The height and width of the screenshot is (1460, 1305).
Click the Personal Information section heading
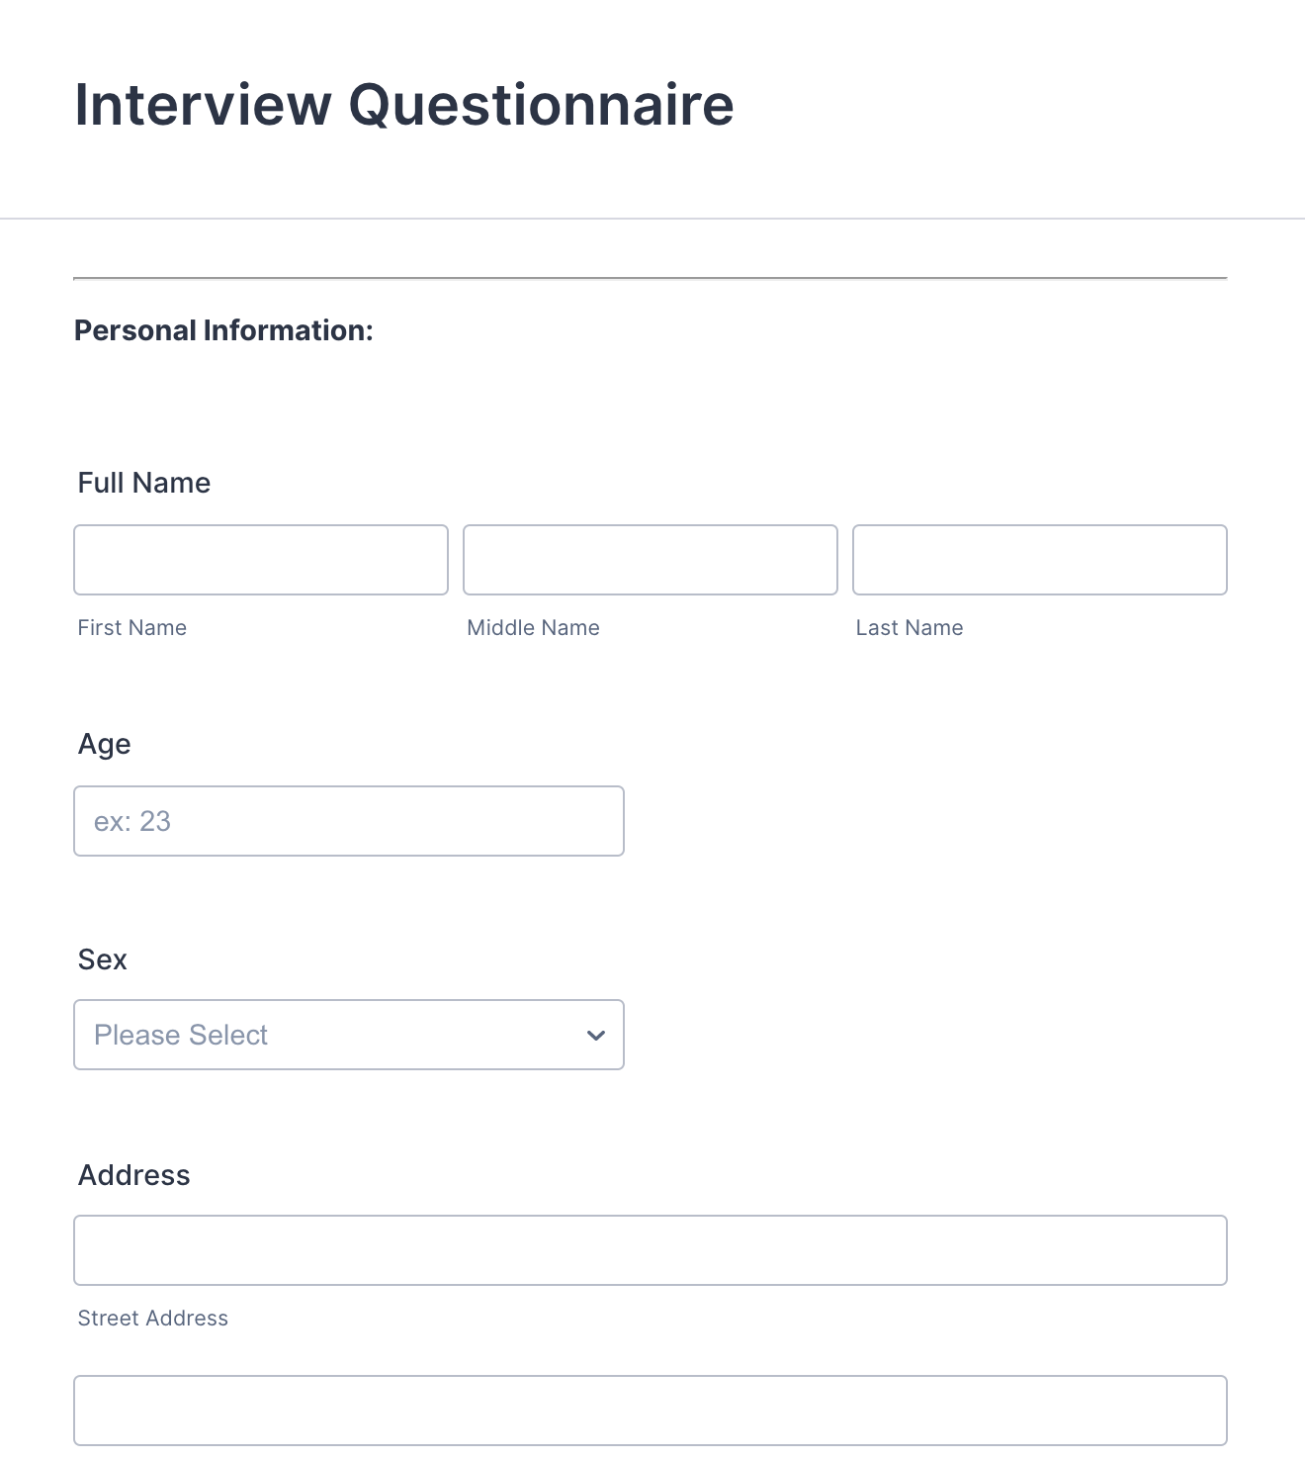coord(224,330)
